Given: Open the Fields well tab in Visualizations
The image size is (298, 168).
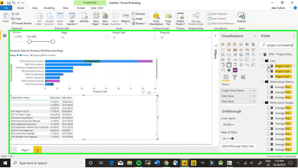Looking at the screenshot, I should (226, 77).
